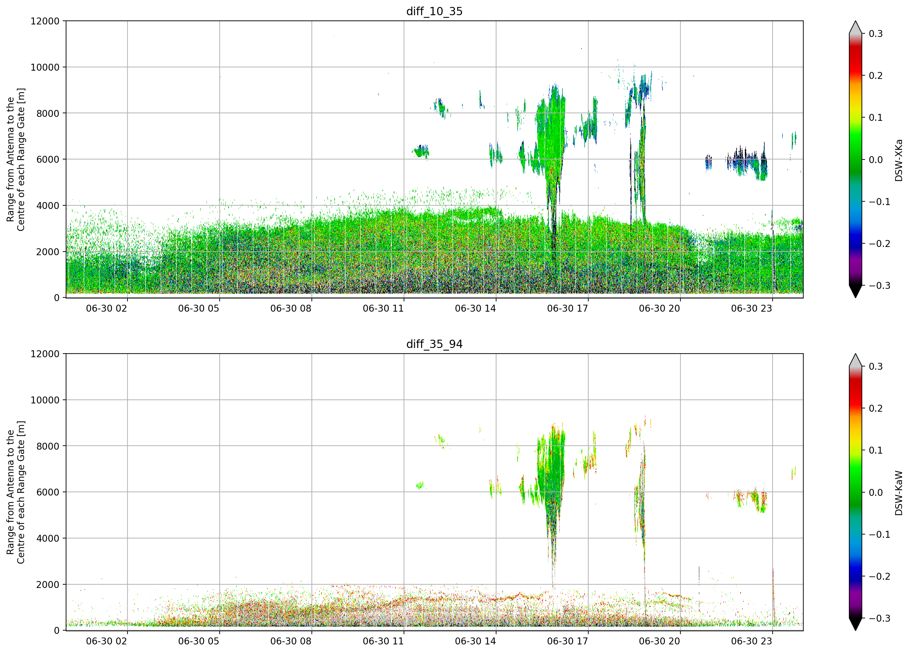Click the '06-30 17' x tick on bottom plot
The width and height of the screenshot is (910, 653).
[568, 641]
